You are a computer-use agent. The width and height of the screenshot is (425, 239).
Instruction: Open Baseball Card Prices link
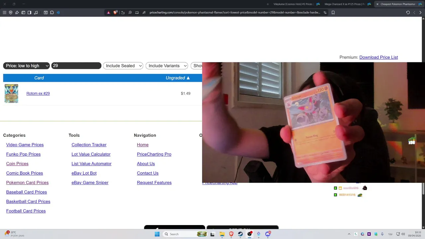(27, 192)
